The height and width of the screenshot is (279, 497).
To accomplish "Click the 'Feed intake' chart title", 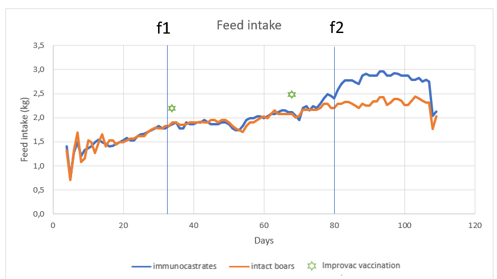I will click(x=249, y=25).
